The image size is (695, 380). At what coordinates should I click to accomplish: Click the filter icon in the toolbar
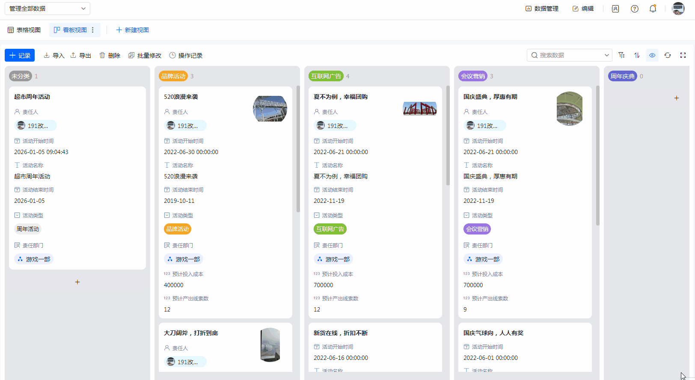(x=621, y=55)
